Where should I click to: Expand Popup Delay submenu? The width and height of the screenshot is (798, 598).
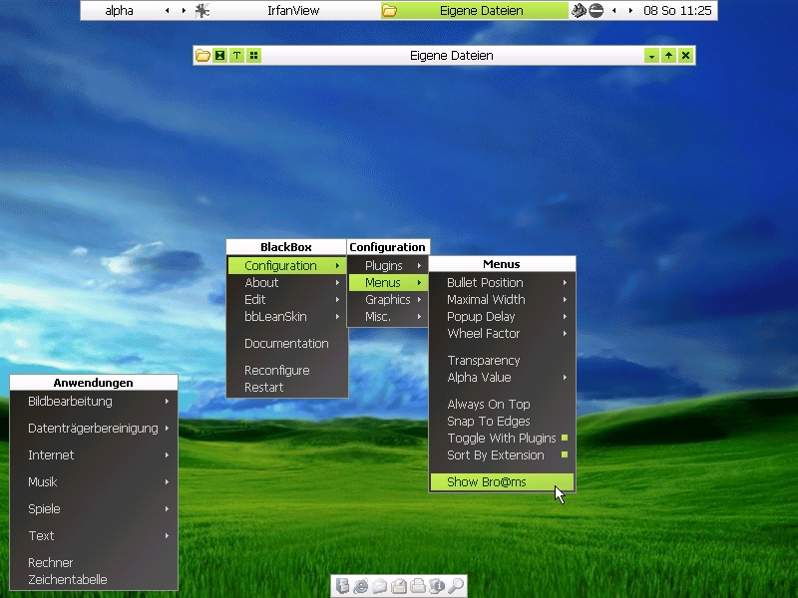coord(503,316)
